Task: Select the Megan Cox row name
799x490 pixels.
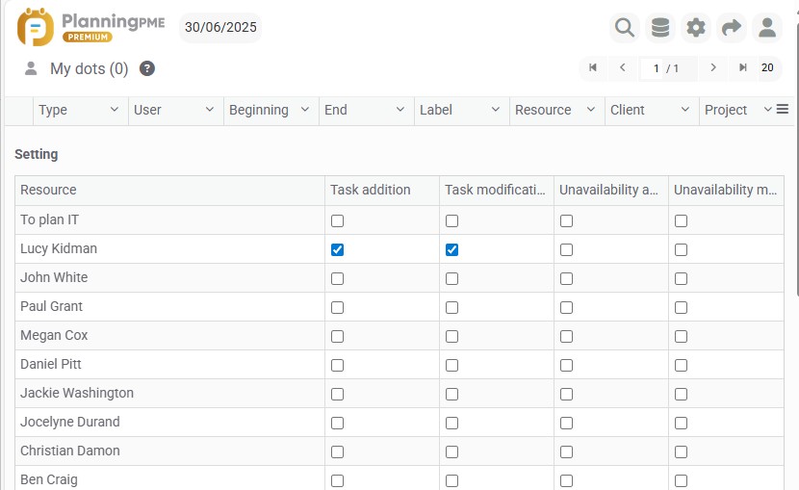Action: (54, 335)
